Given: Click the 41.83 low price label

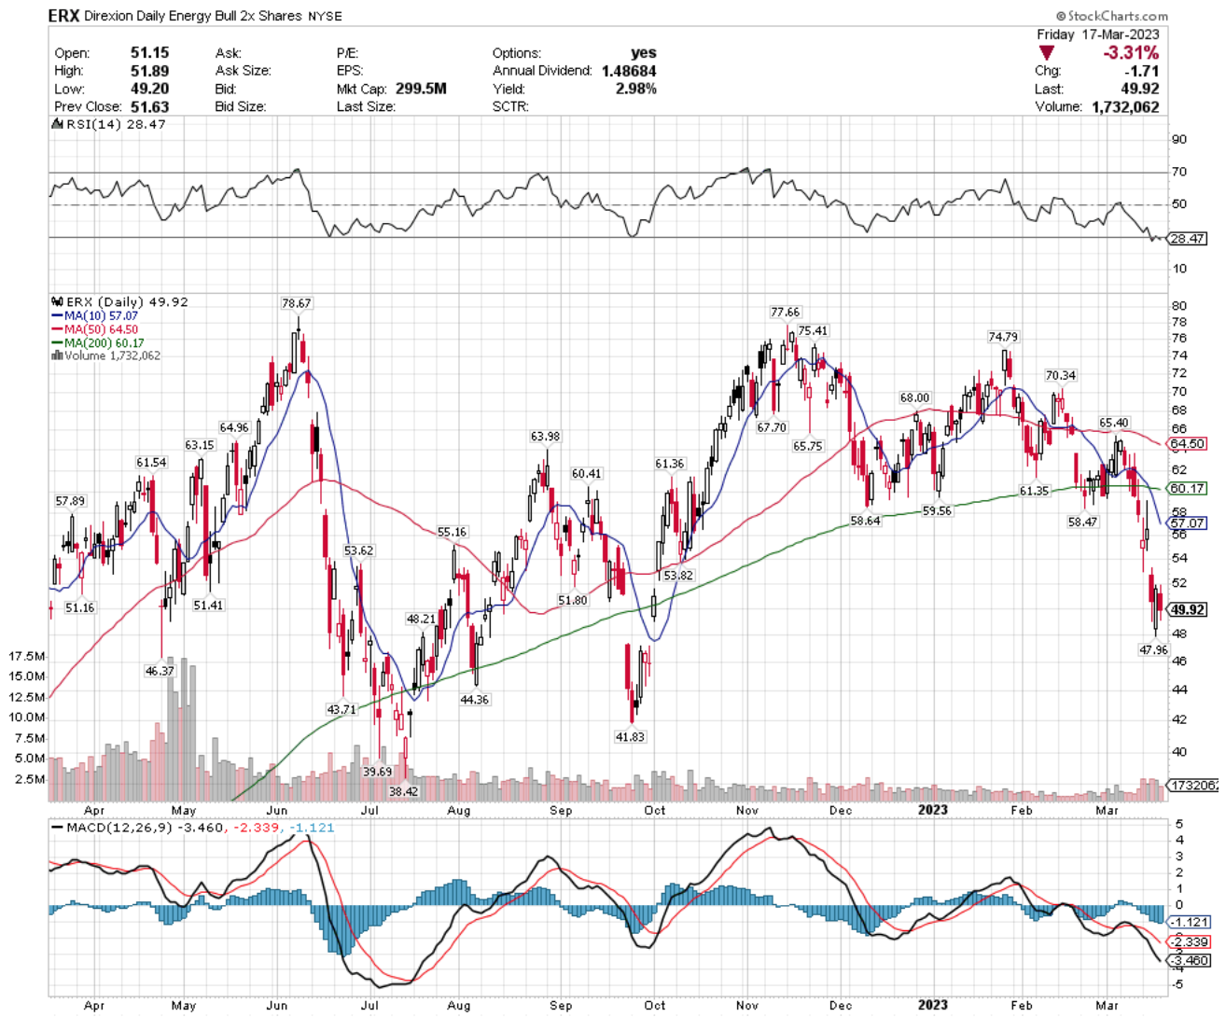Looking at the screenshot, I should click(x=630, y=736).
